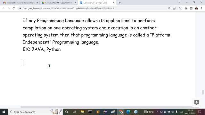Screen dimensions: 205x115
Task: Click the Type here to search box
Action: tap(35, 112)
